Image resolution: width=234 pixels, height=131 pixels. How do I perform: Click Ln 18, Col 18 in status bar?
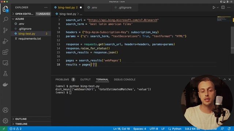pyautogui.click(x=121, y=129)
